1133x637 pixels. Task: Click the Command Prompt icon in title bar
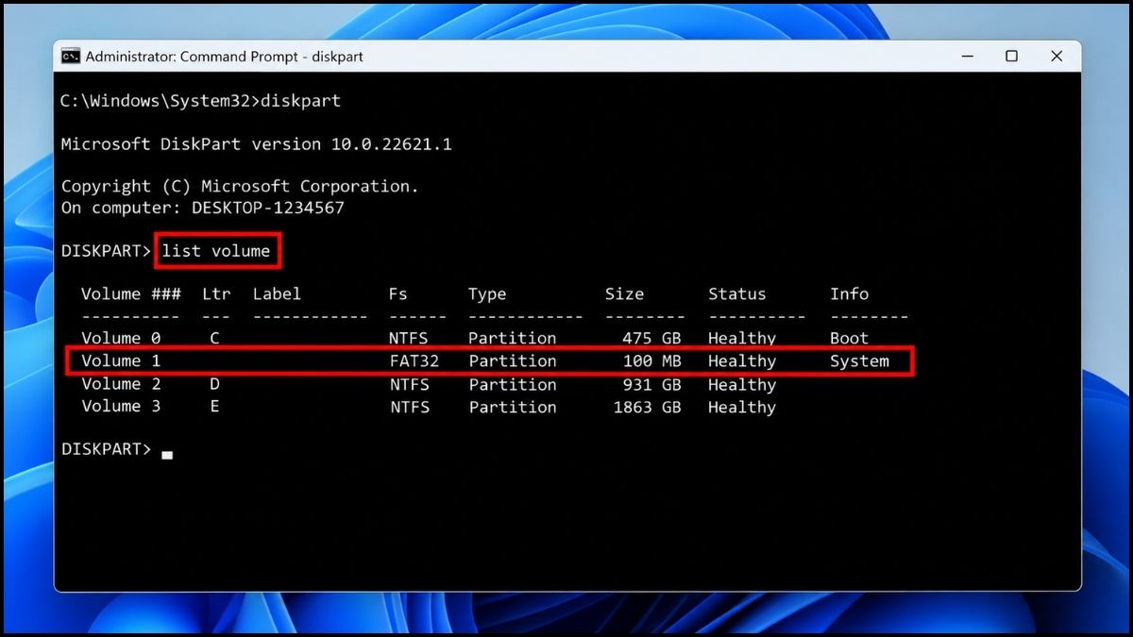pos(71,57)
